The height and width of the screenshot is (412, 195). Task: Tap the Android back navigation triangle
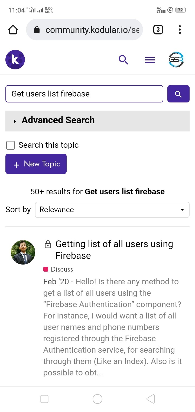(x=150, y=399)
